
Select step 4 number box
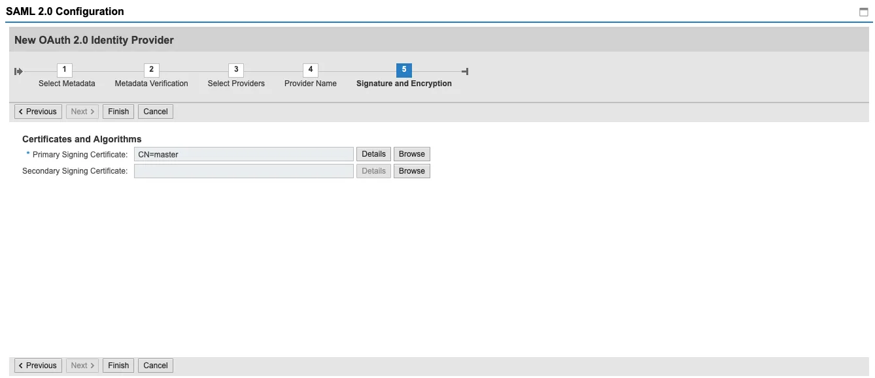(x=310, y=70)
